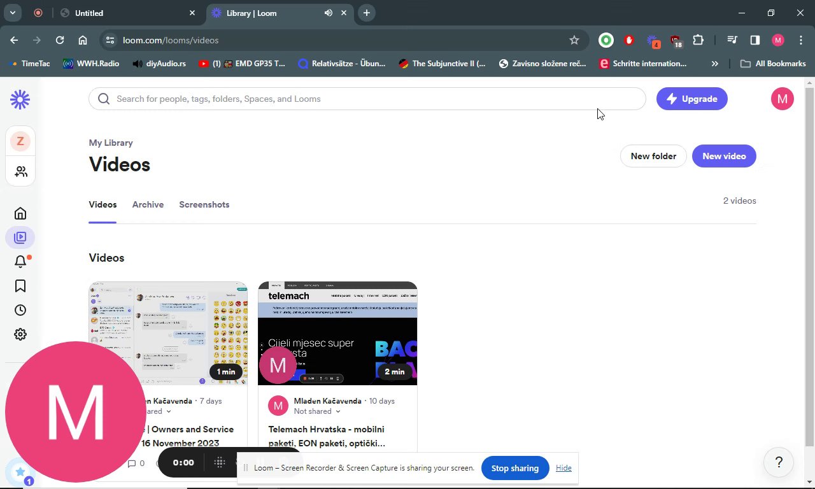Click the star rewards icon with badge

pos(20,473)
